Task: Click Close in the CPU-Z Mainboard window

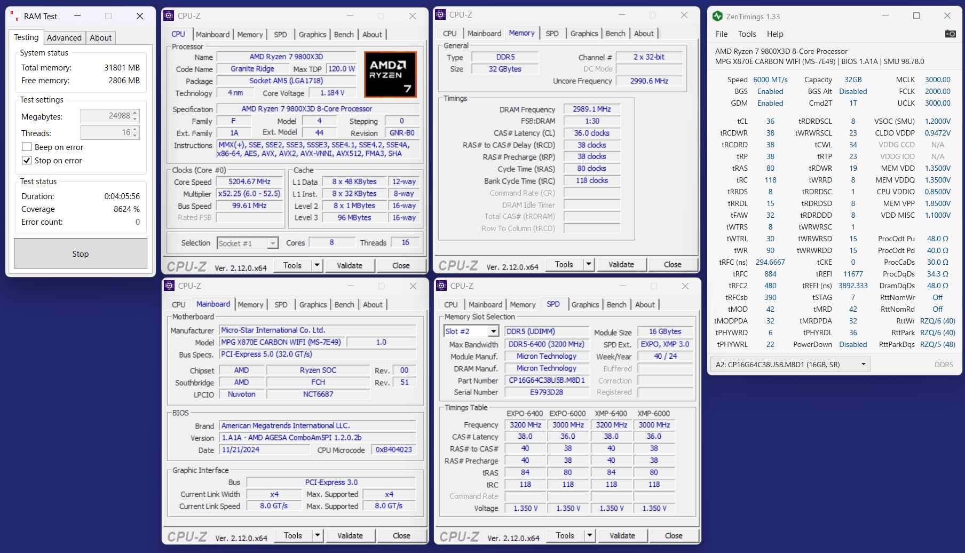Action: pos(401,535)
